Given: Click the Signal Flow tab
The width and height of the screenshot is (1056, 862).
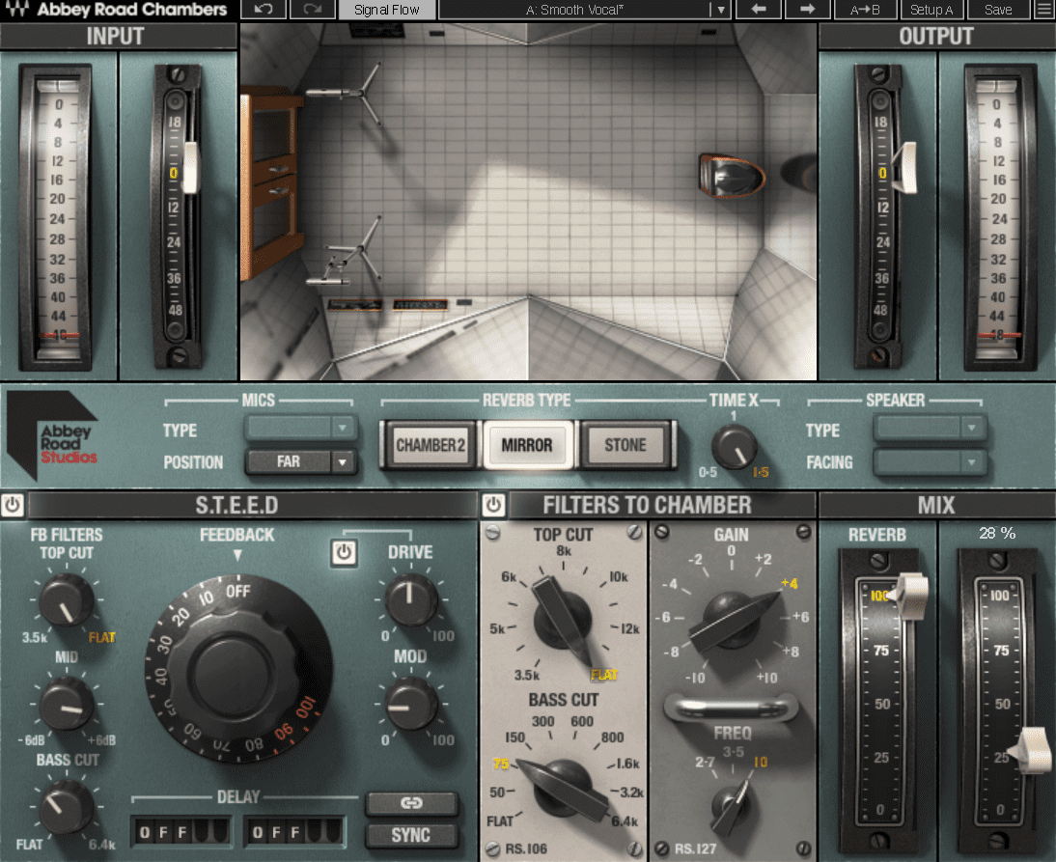Looking at the screenshot, I should pos(386,10).
